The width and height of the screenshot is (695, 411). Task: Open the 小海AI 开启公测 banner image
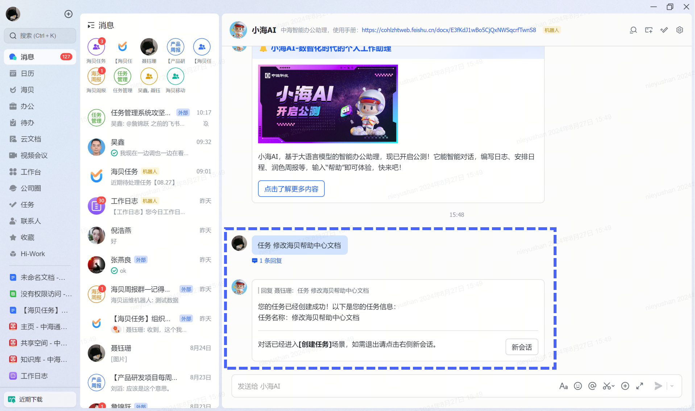328,104
